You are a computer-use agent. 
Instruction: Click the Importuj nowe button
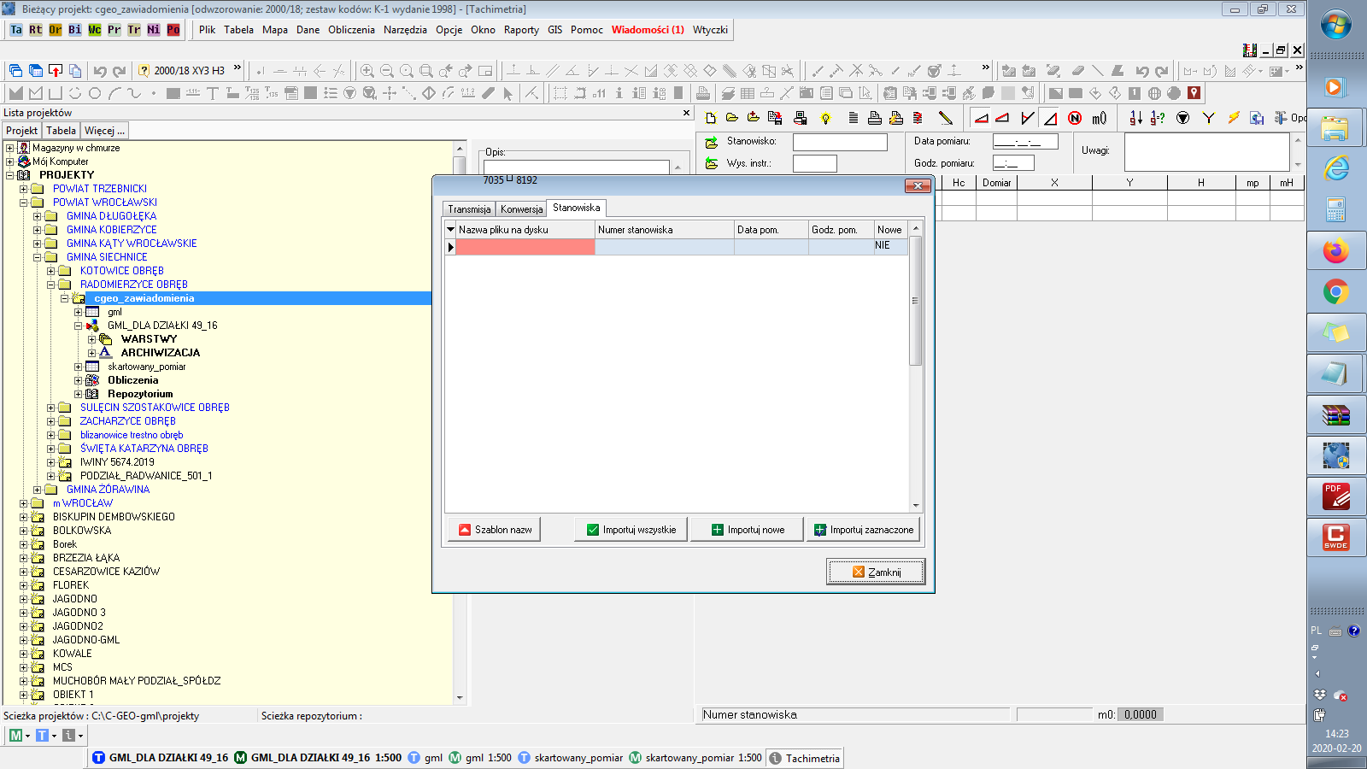click(748, 530)
